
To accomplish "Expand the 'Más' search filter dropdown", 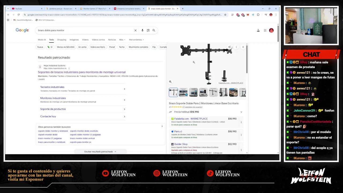I will (122, 40).
